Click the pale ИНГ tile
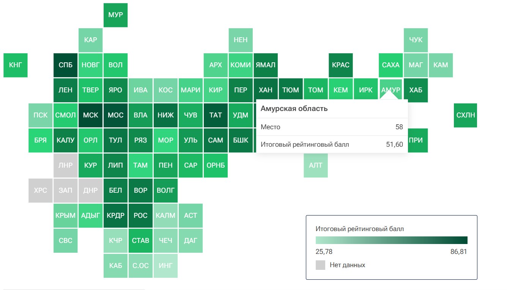The image size is (507, 290). (165, 265)
